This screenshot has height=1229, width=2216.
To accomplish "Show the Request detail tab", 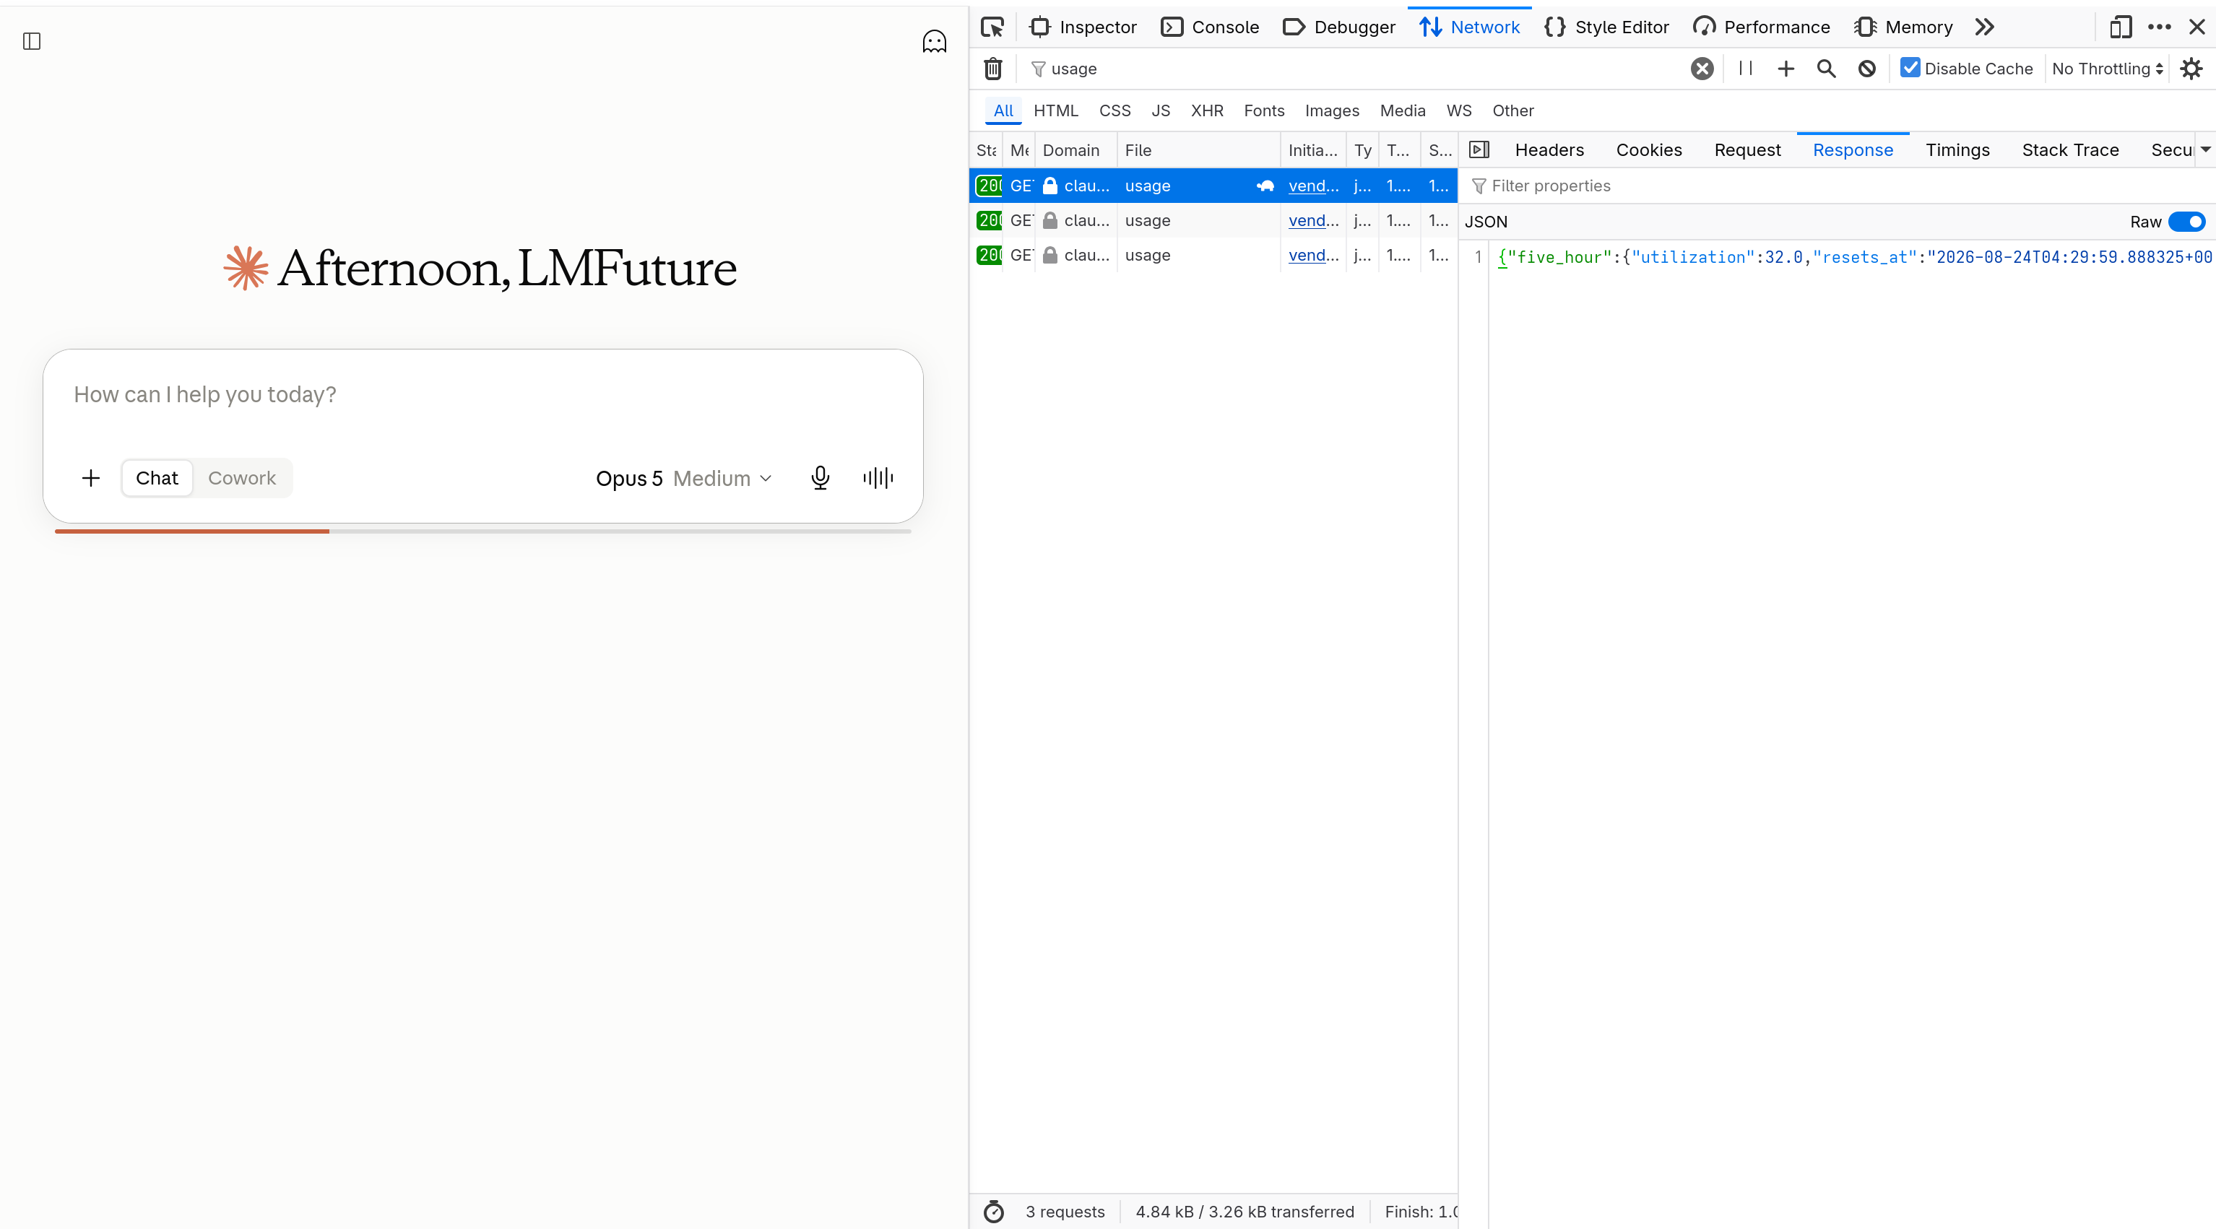I will 1747,149.
